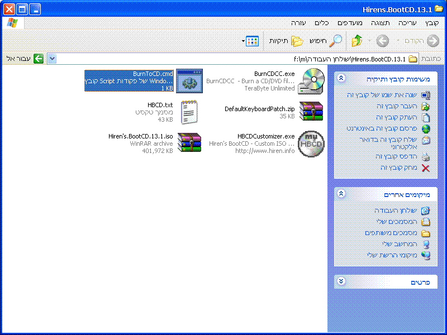
Task: Open the עזרה (Help) menu
Action: point(298,23)
